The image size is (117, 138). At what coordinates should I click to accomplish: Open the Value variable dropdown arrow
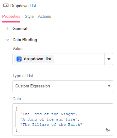[109, 59]
